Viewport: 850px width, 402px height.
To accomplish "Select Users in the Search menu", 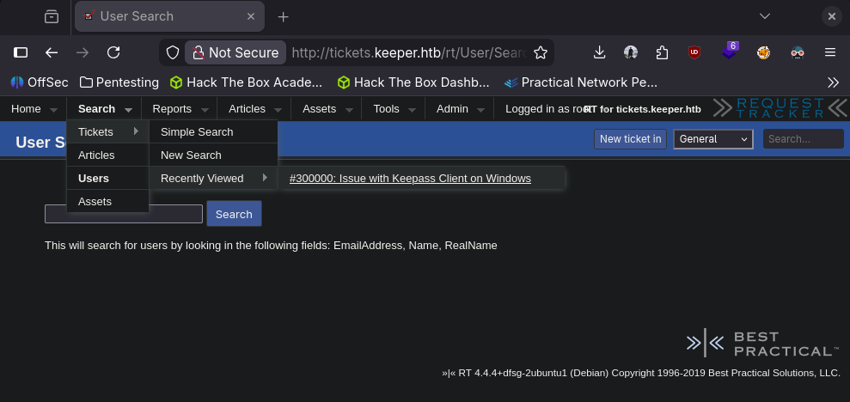I will 94,178.
